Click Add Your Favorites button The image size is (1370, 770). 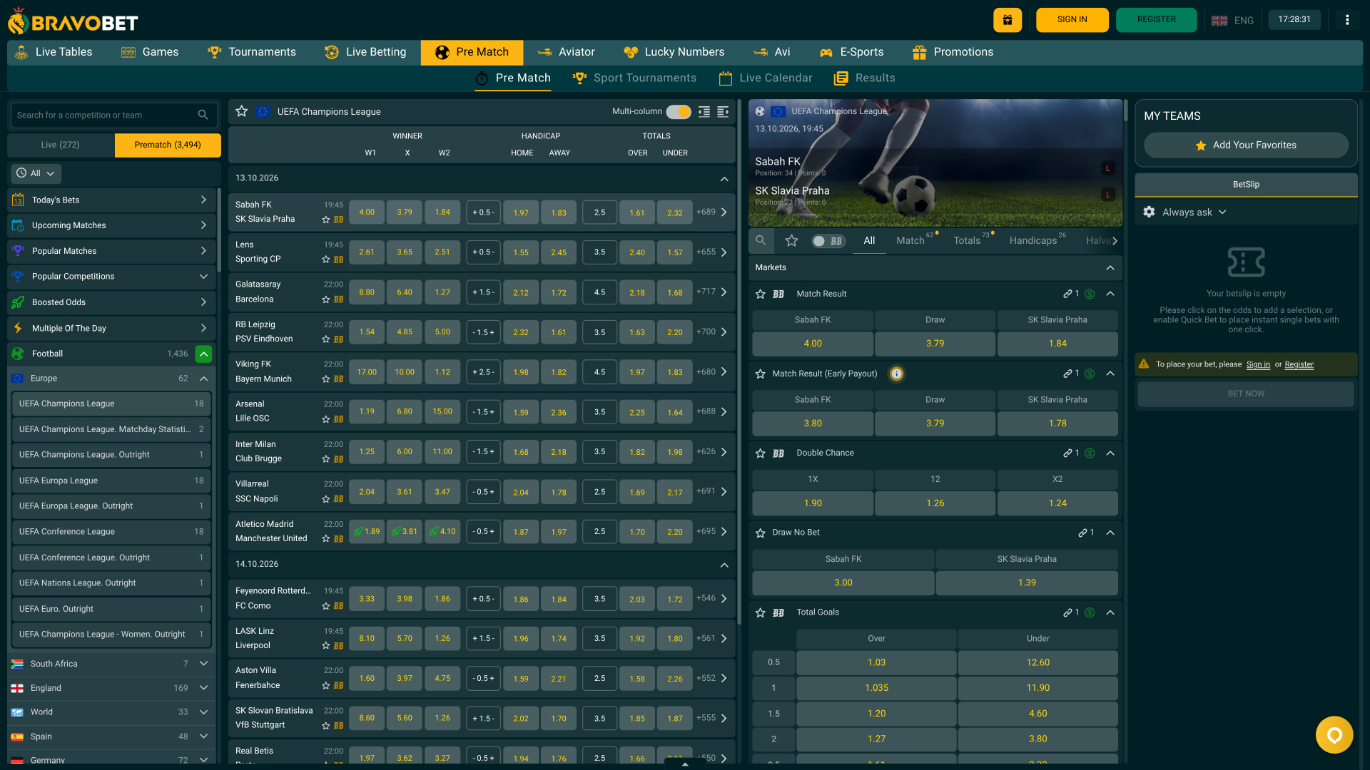coord(1246,145)
